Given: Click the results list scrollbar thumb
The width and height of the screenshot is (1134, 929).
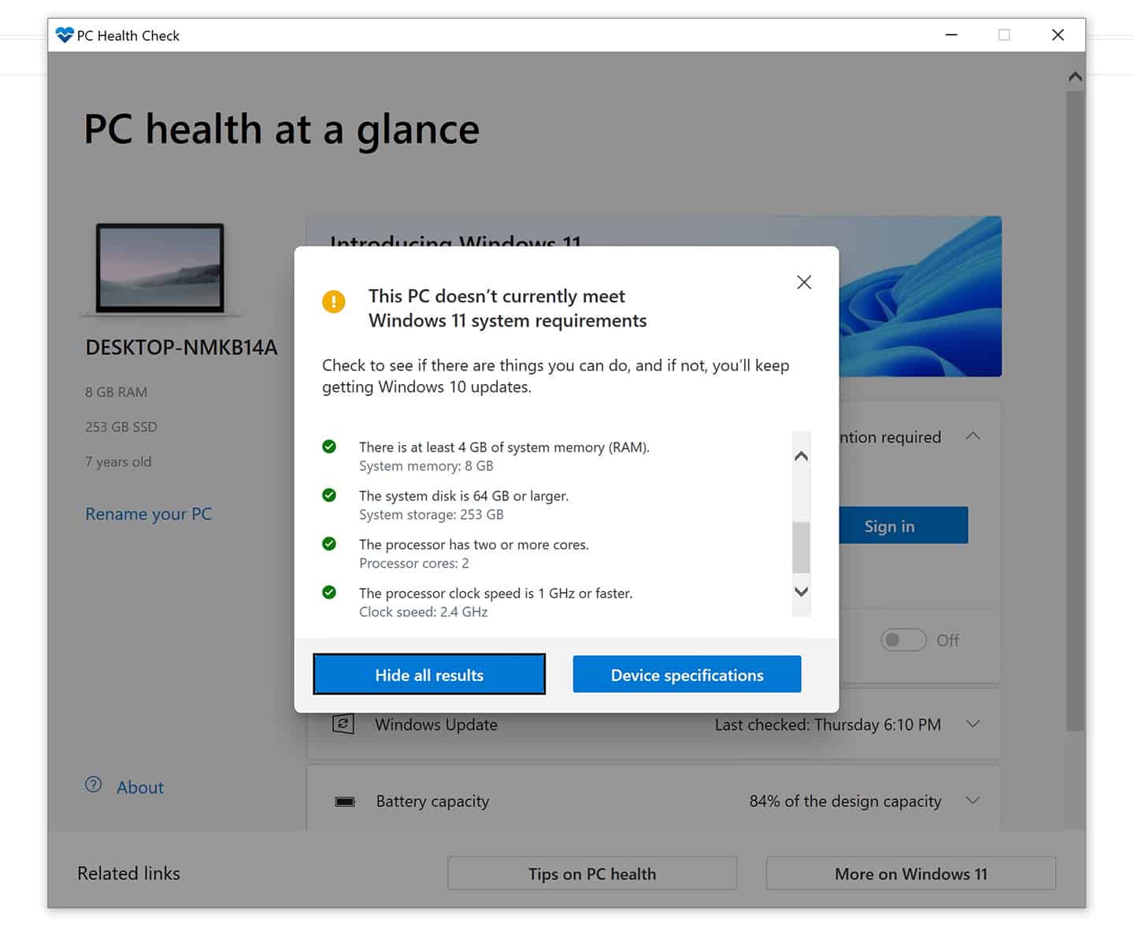Looking at the screenshot, I should [x=801, y=547].
